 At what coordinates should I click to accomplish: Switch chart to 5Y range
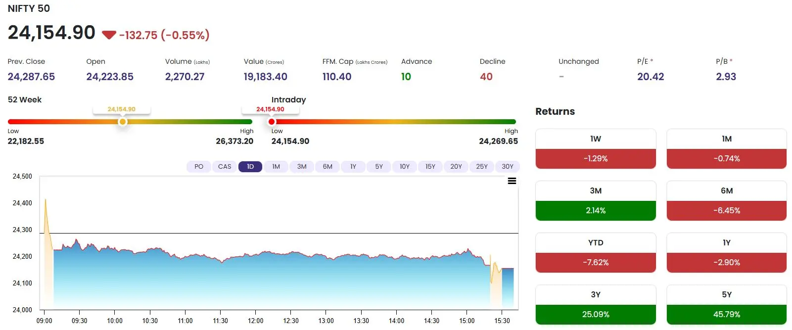pos(379,167)
